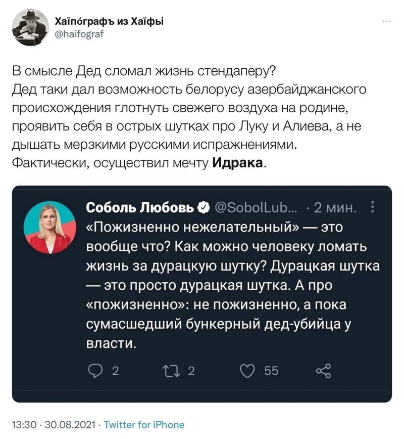Open the quoted tweet text body

tap(233, 285)
